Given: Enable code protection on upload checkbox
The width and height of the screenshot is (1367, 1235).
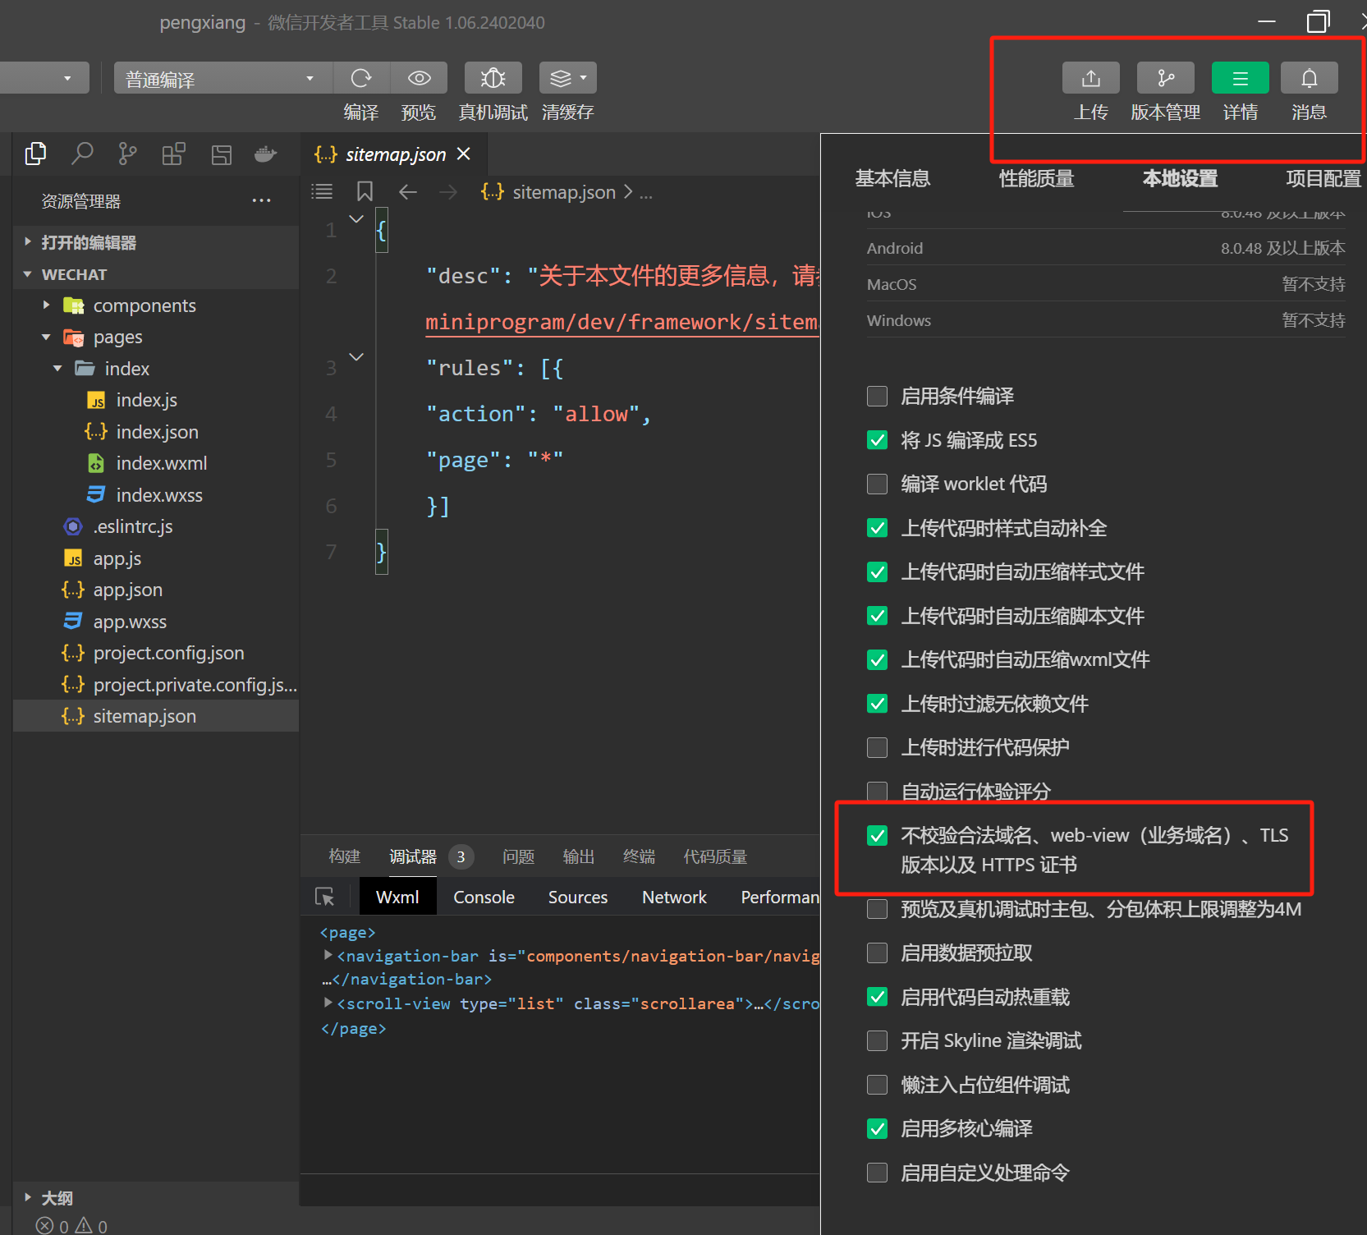Looking at the screenshot, I should tap(877, 747).
